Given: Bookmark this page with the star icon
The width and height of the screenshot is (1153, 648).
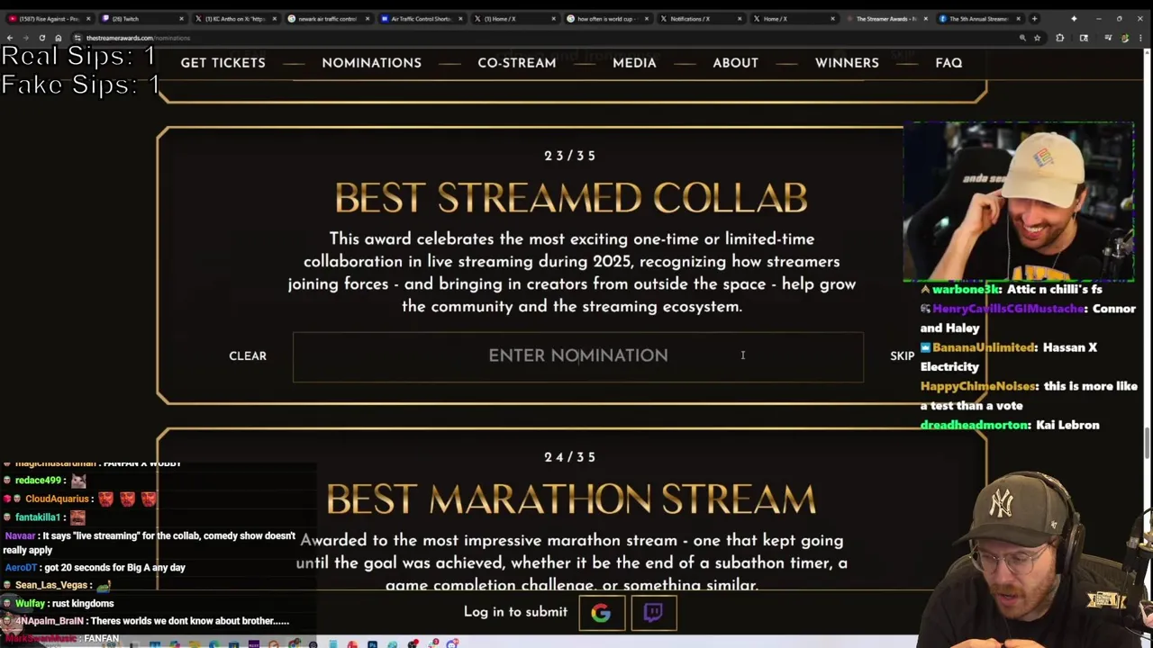Looking at the screenshot, I should click(1037, 38).
